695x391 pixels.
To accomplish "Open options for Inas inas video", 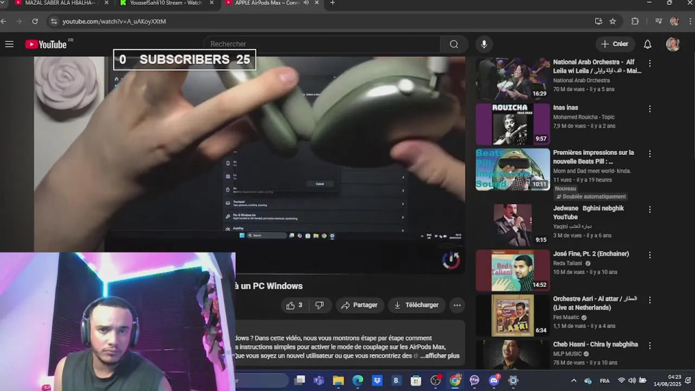I will (x=649, y=109).
